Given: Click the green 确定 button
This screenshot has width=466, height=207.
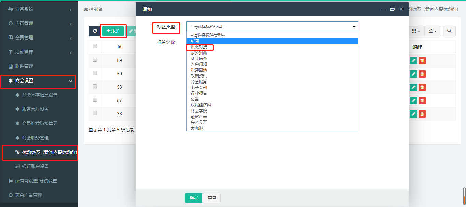Looking at the screenshot, I should point(193,198).
